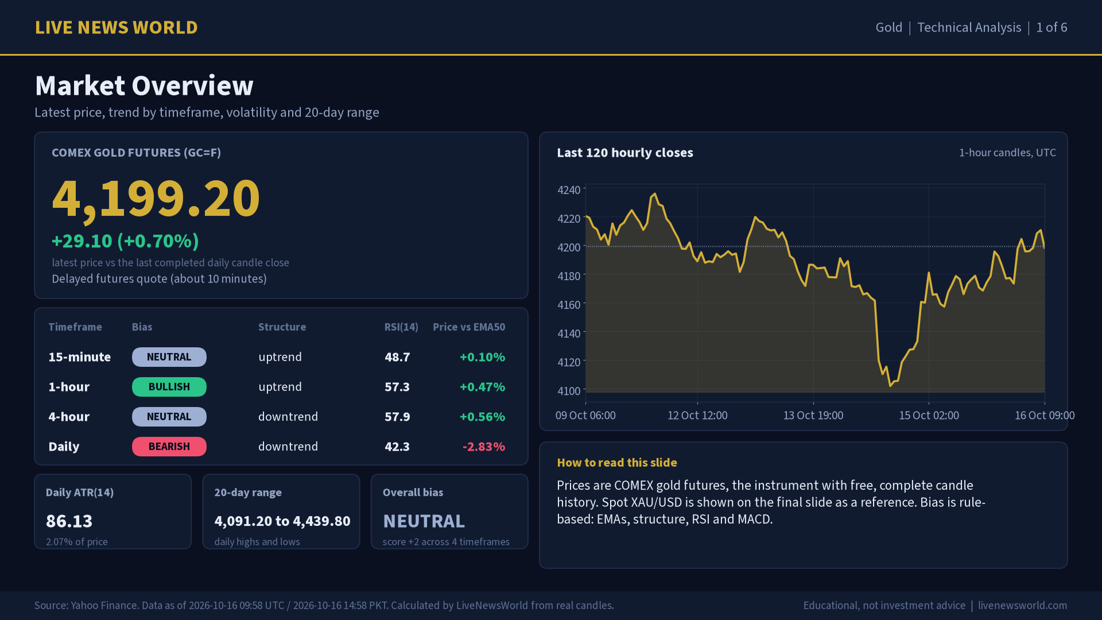The width and height of the screenshot is (1102, 620).
Task: Click 'How to read this slide' heading
Action: [x=617, y=463]
